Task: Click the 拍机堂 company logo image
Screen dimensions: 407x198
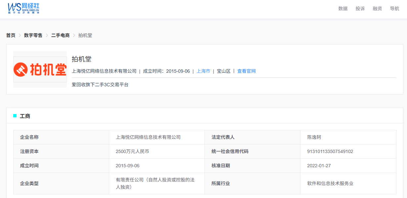Action: [40, 69]
